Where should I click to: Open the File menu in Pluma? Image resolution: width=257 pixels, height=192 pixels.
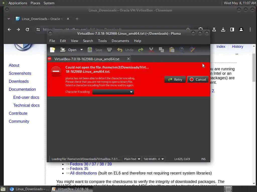(52, 41)
